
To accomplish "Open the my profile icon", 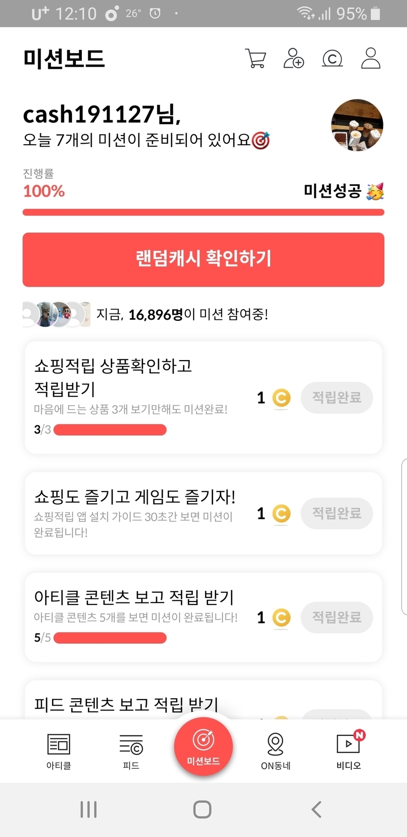I will [371, 58].
